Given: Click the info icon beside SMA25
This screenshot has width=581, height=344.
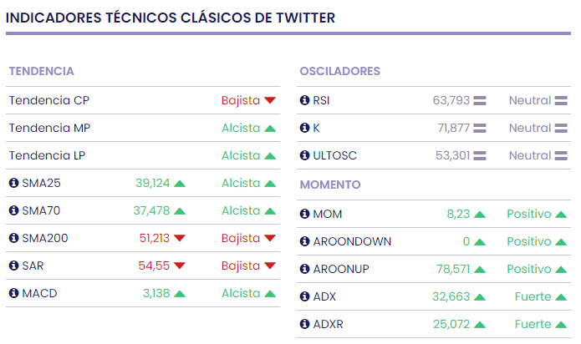Looking at the screenshot, I should pyautogui.click(x=13, y=183).
